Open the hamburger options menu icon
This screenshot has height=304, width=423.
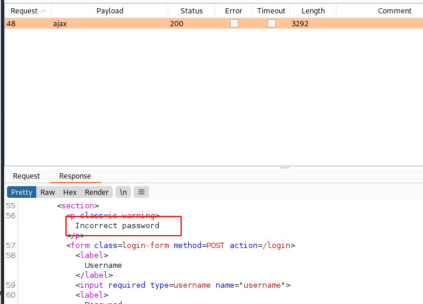pos(141,192)
